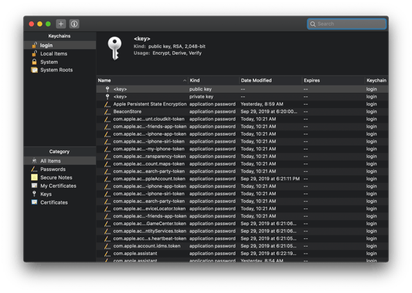Open the My Certificates category
Screen dimensions: 412x293
coord(60,186)
